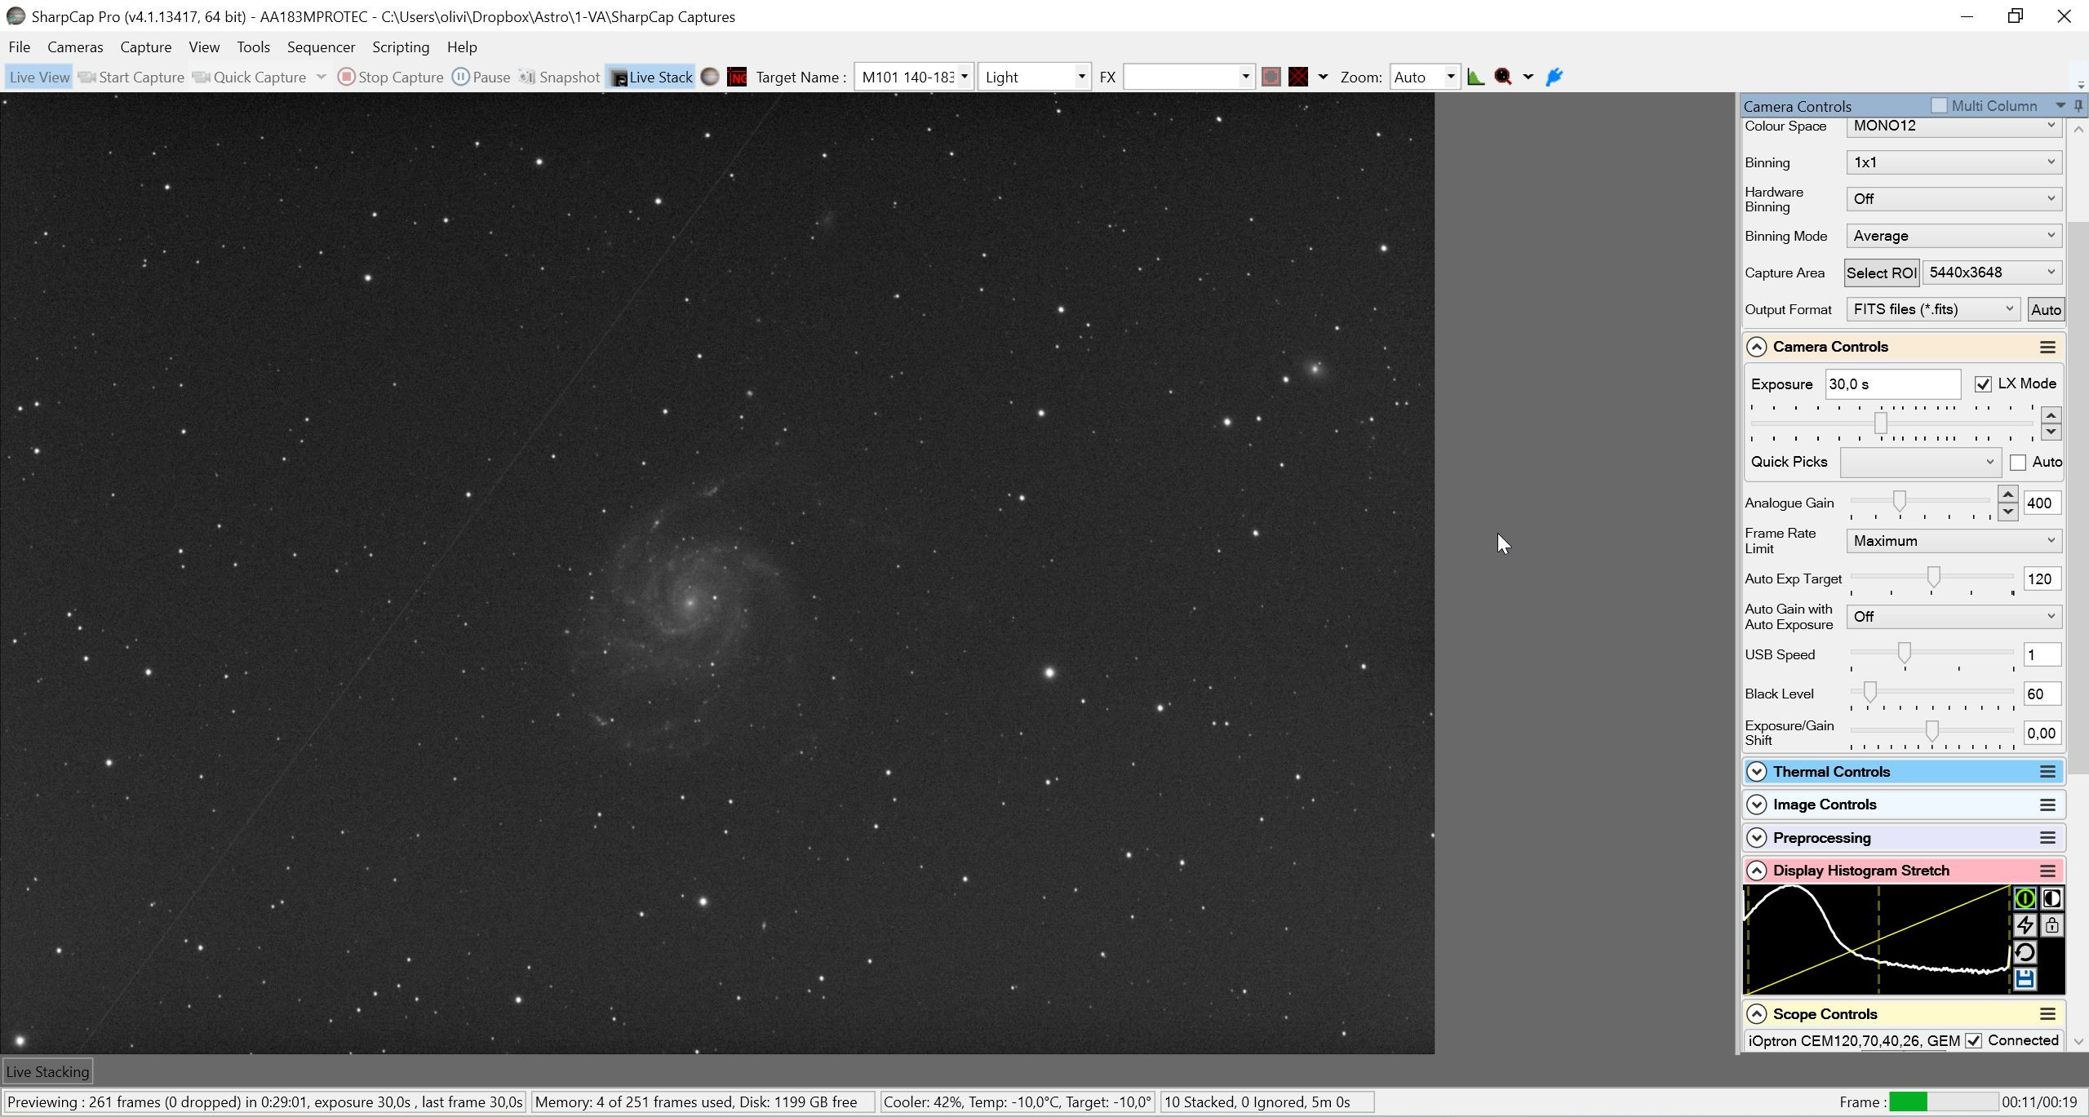Viewport: 2089px width, 1117px height.
Task: Expand the Thermal Controls section
Action: [1757, 772]
